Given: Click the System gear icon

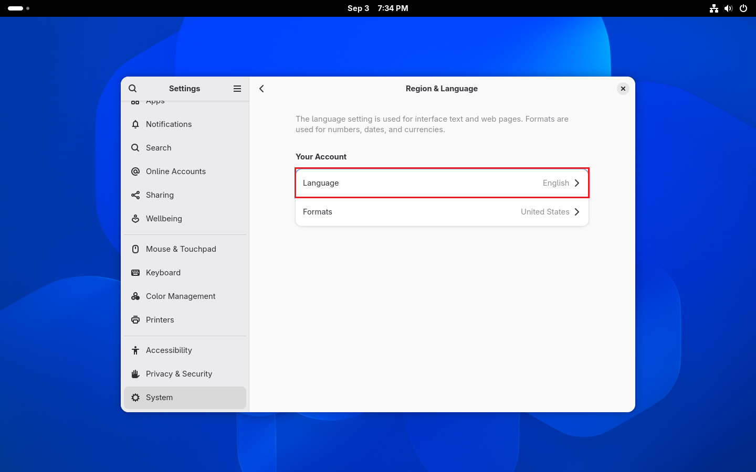Looking at the screenshot, I should pyautogui.click(x=135, y=398).
